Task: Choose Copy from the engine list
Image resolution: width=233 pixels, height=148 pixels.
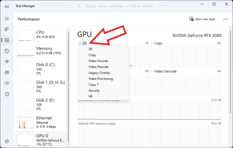Action: point(104,55)
